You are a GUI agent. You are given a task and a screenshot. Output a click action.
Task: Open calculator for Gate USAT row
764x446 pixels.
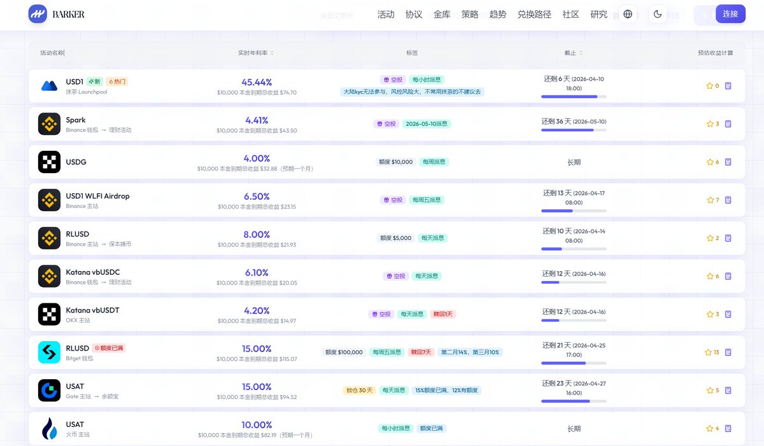(x=728, y=391)
